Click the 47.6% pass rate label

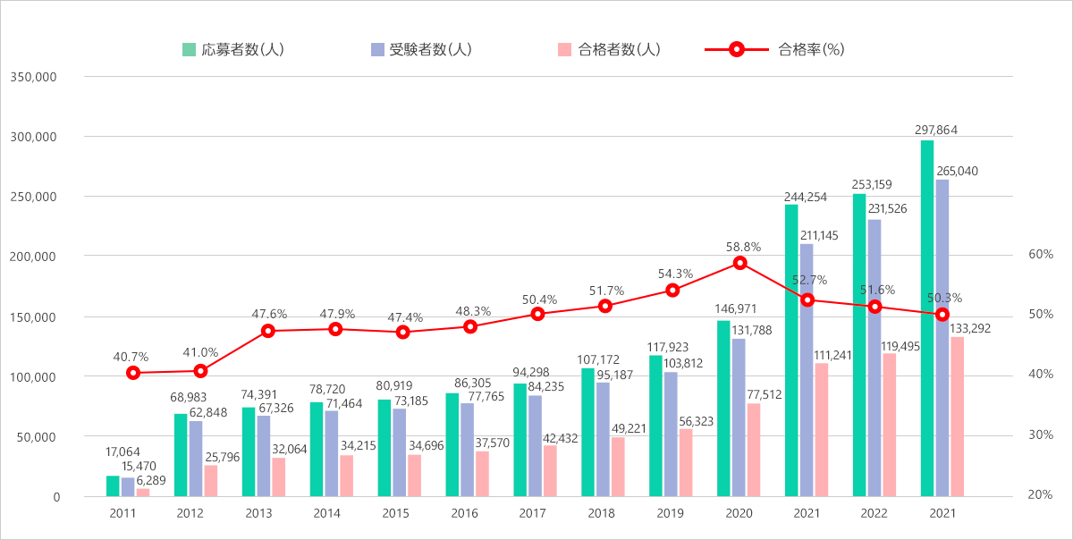pos(269,314)
